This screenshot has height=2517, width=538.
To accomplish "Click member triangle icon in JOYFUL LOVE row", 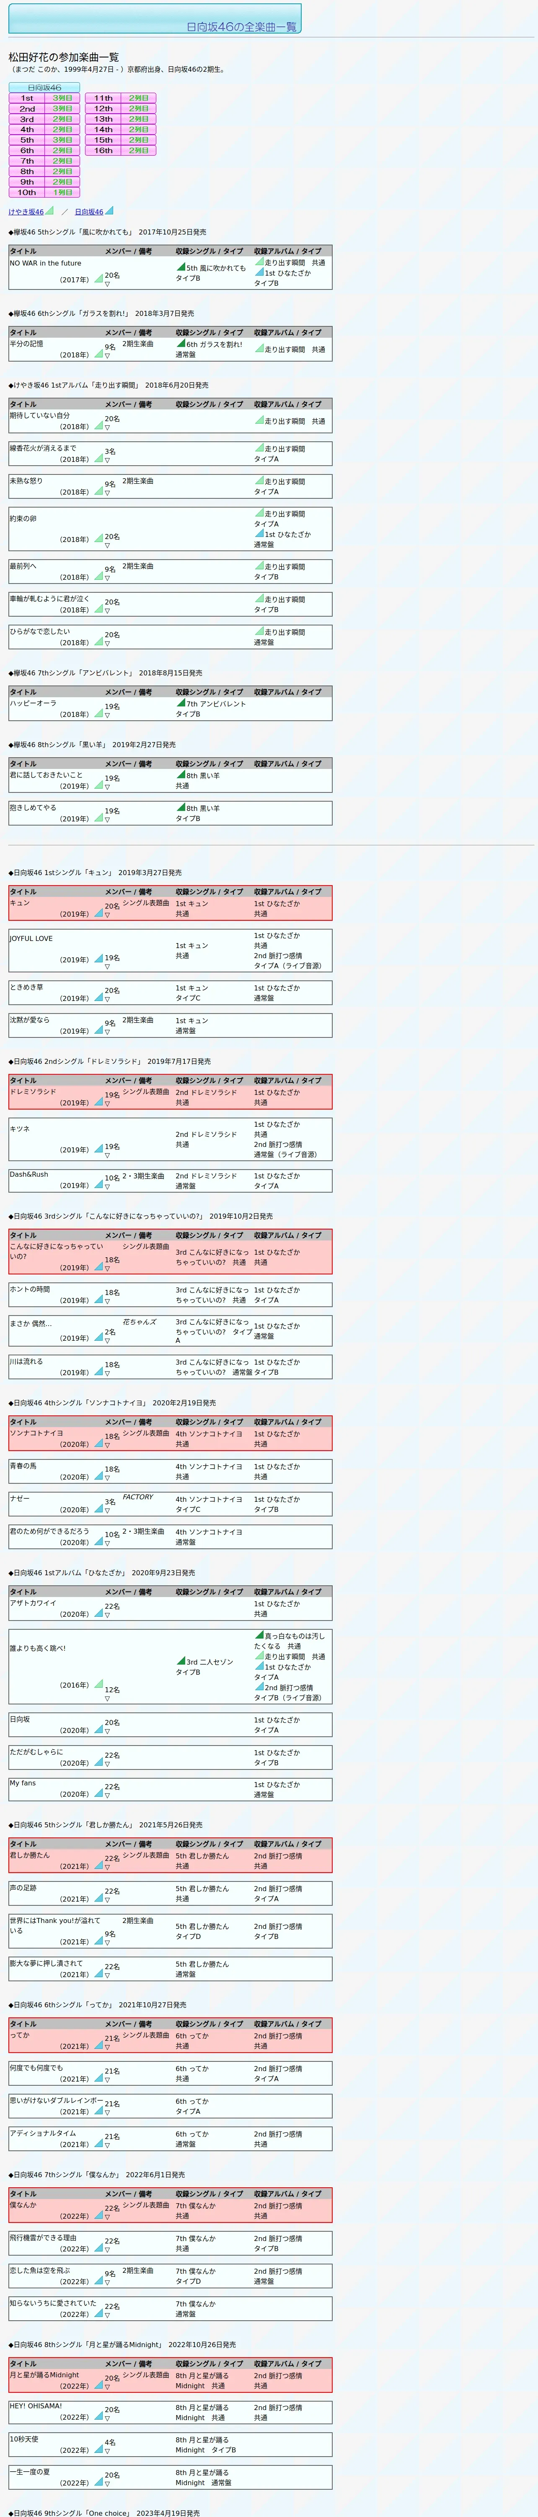I will pyautogui.click(x=98, y=959).
